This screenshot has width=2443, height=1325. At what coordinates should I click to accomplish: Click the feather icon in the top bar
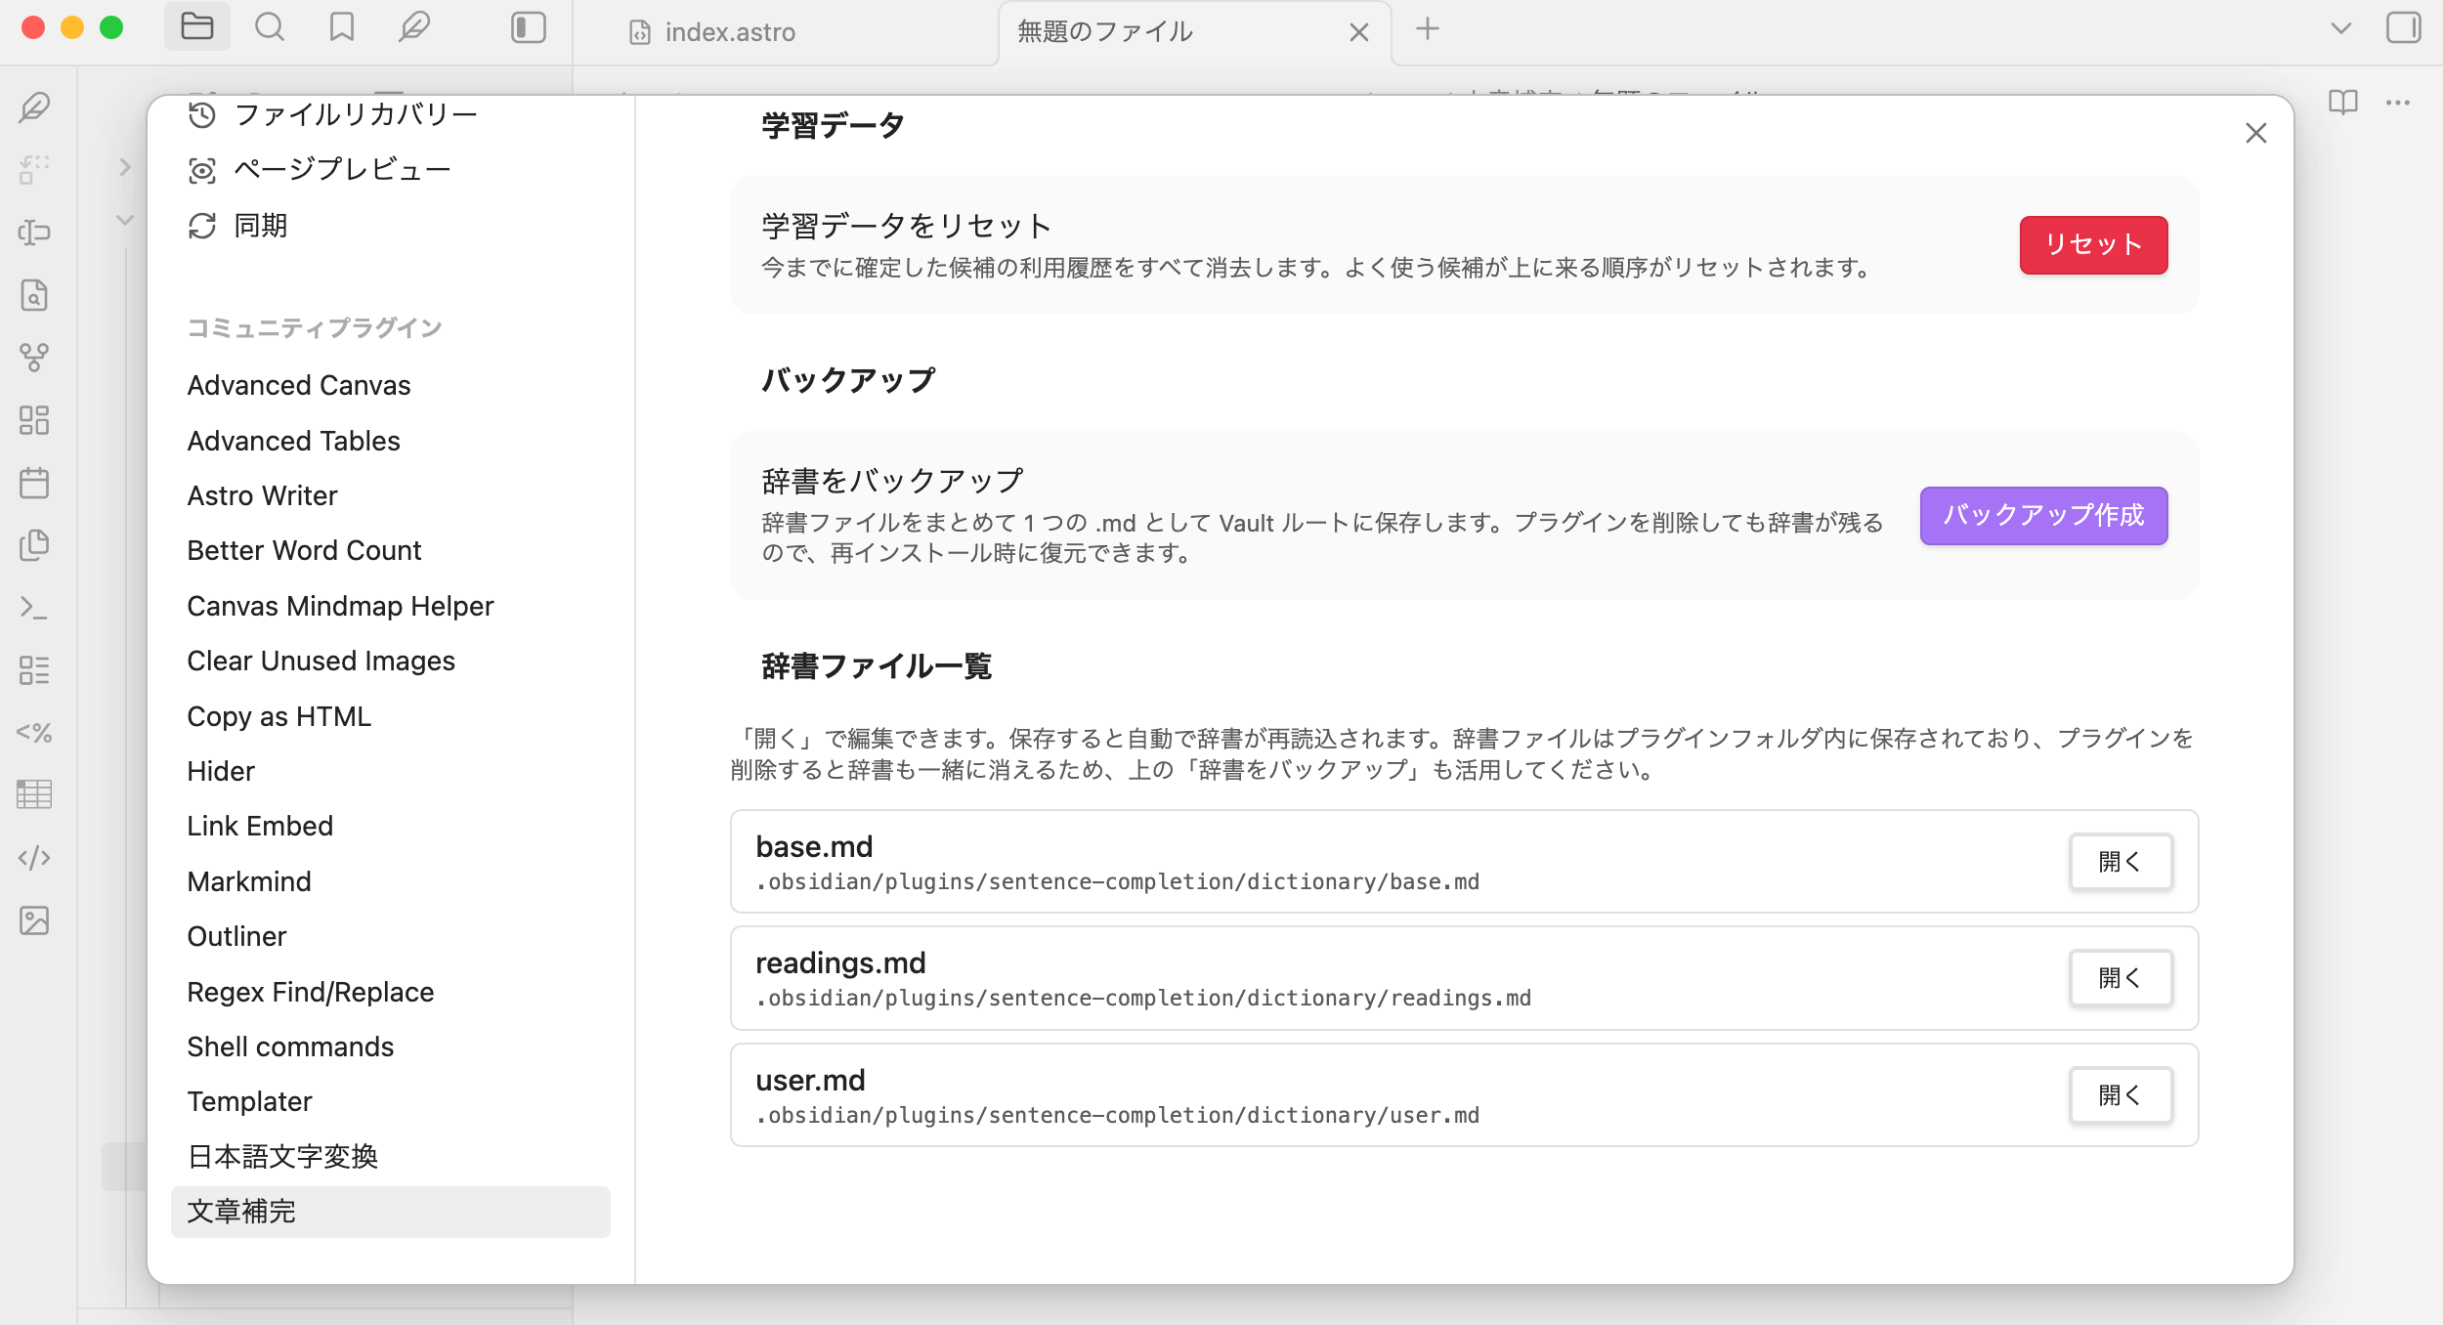pyautogui.click(x=414, y=27)
